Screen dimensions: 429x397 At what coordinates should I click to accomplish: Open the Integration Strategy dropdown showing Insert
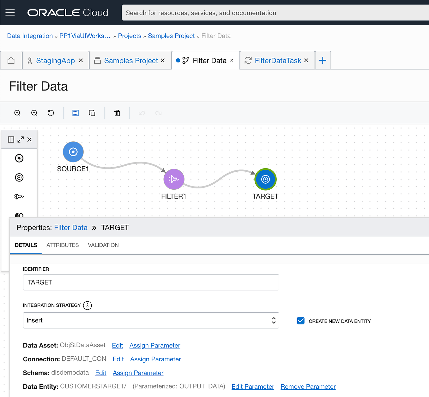point(151,320)
